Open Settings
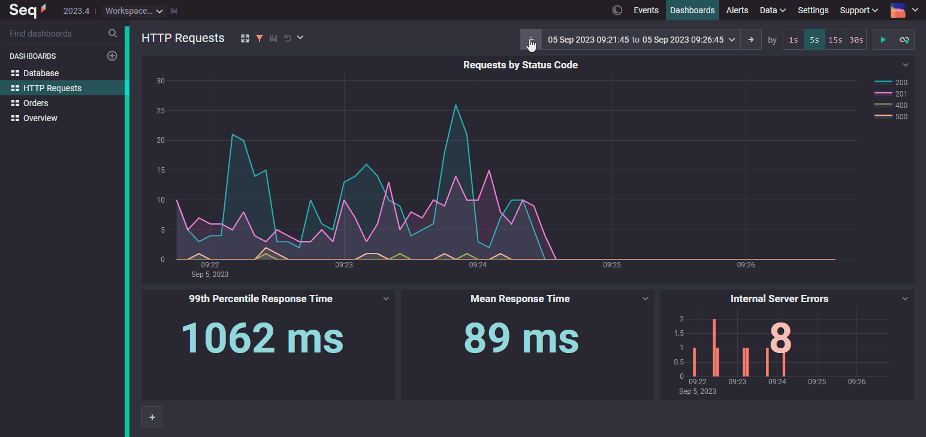Image resolution: width=926 pixels, height=437 pixels. click(x=813, y=10)
